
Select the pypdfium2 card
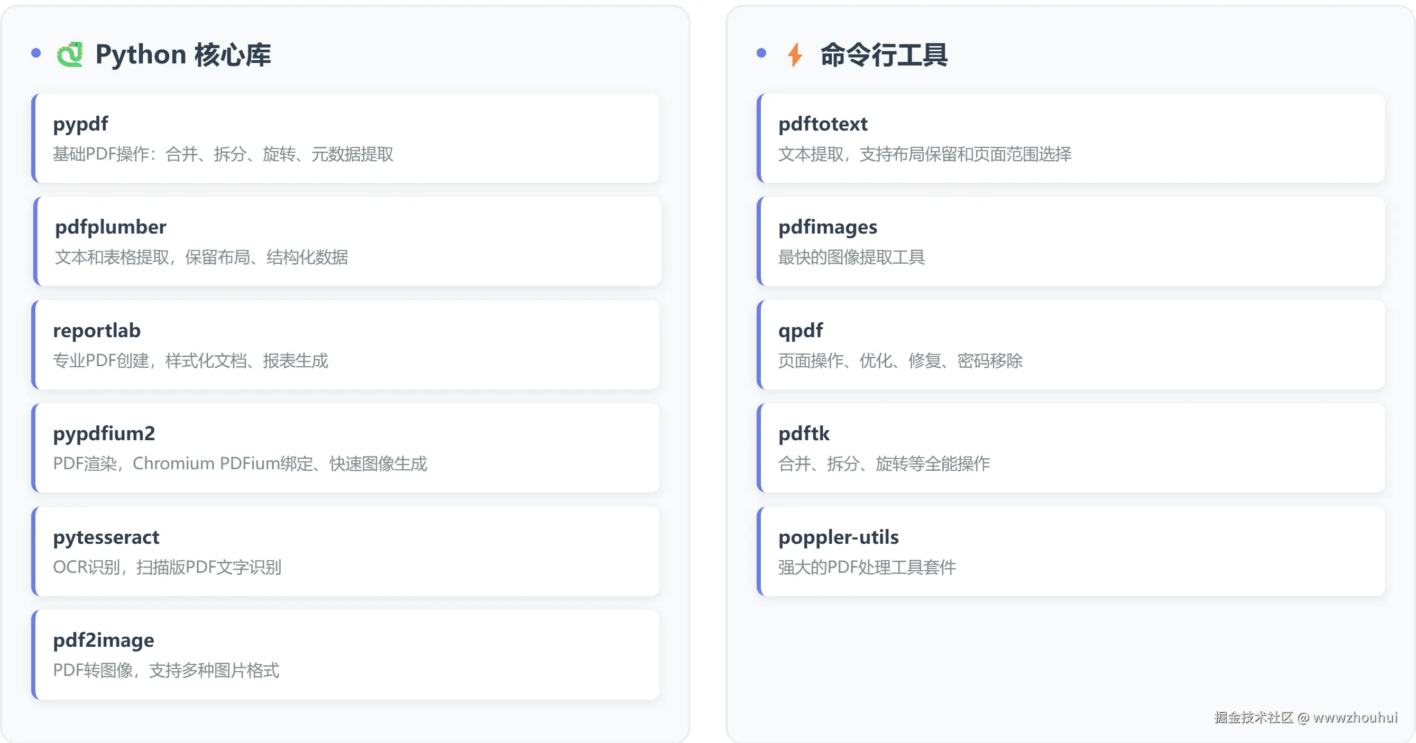[346, 448]
